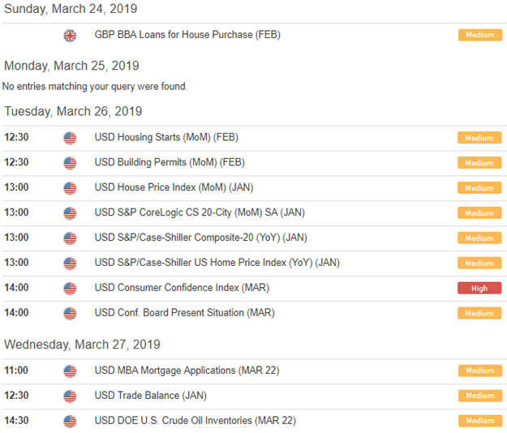507x433 pixels.
Task: Select the Tuesday, March 26, 2019 heading
Action: coord(73,111)
